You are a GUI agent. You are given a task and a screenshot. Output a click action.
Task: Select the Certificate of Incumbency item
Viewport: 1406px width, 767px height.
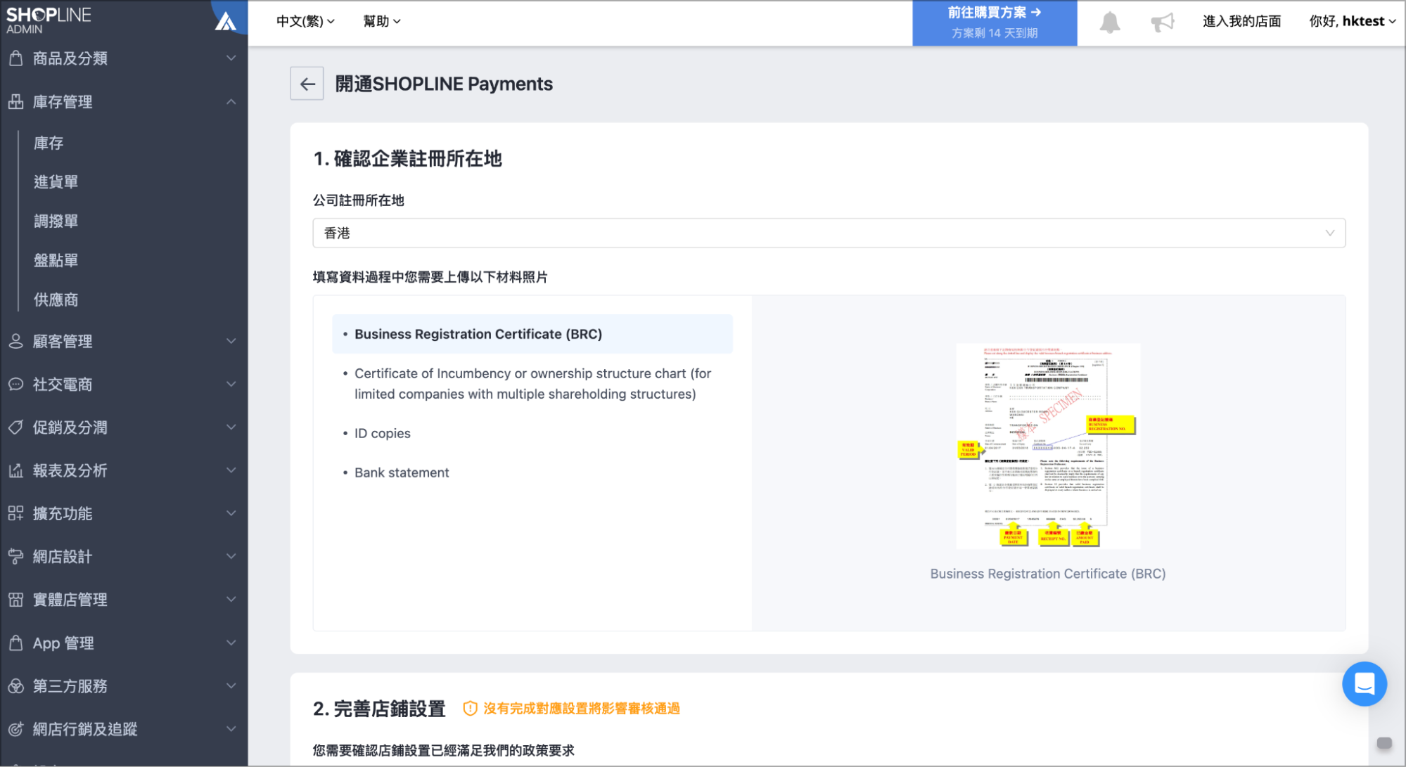click(x=532, y=384)
